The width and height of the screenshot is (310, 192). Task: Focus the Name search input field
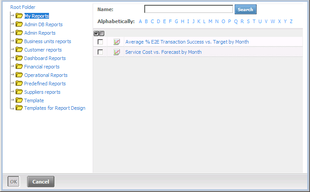pyautogui.click(x=188, y=9)
